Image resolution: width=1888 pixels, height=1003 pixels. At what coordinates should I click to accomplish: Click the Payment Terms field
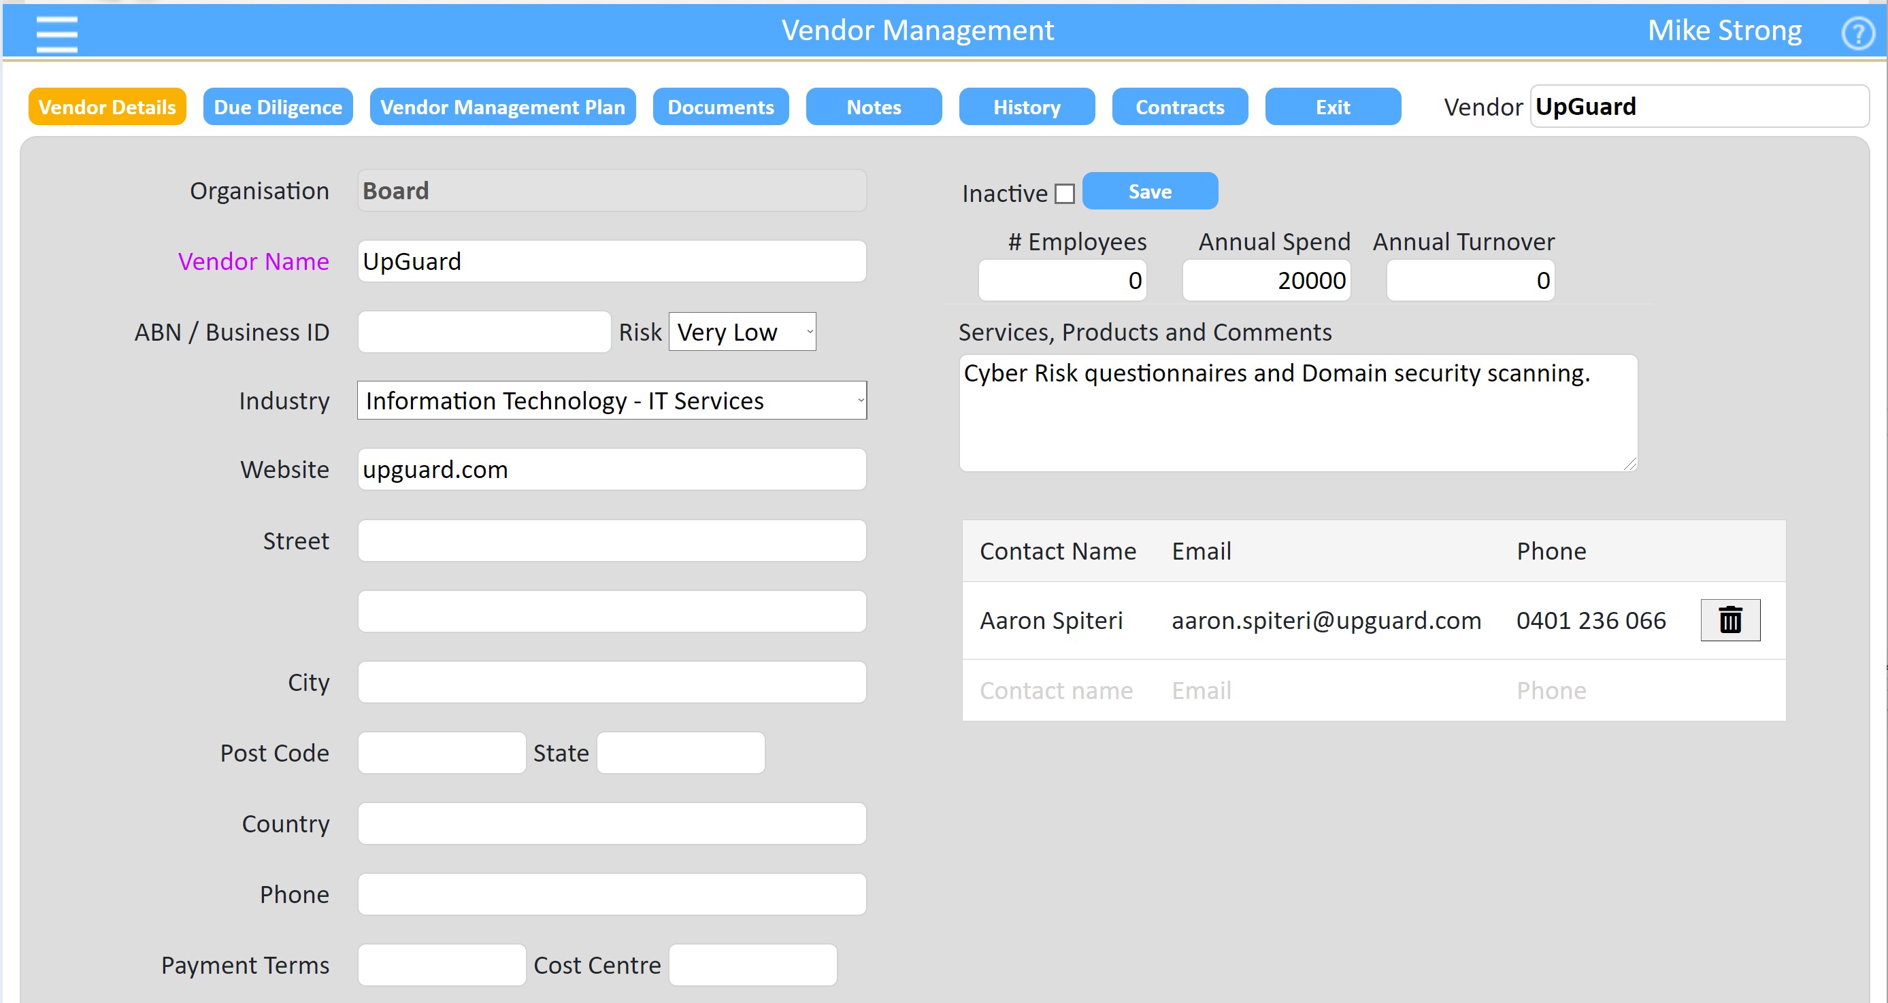pyautogui.click(x=442, y=965)
